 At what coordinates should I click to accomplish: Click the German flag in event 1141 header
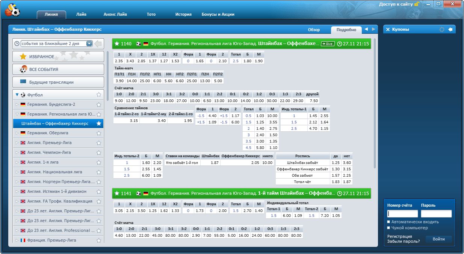coord(146,194)
